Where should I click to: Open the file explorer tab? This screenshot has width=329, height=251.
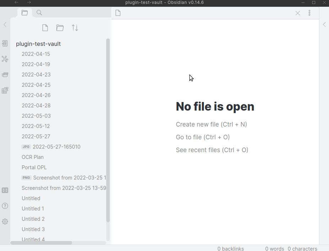pyautogui.click(x=25, y=13)
